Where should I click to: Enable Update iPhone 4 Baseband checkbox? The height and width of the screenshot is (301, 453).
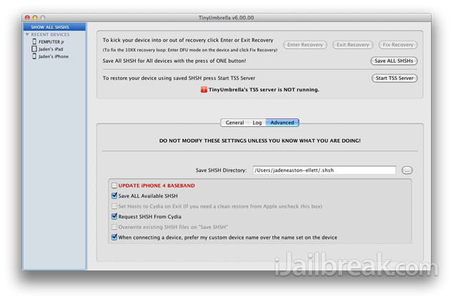[x=114, y=185]
